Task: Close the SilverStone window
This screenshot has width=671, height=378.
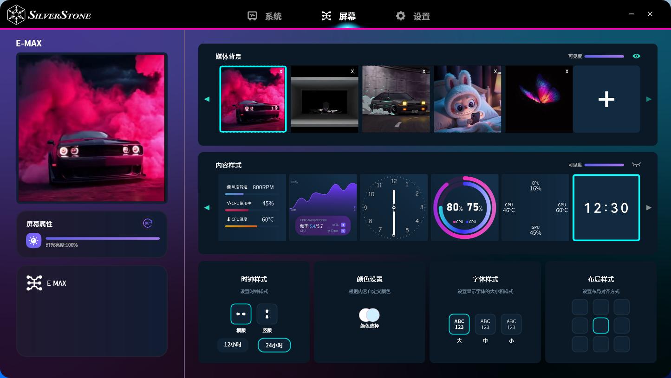Action: click(x=650, y=14)
